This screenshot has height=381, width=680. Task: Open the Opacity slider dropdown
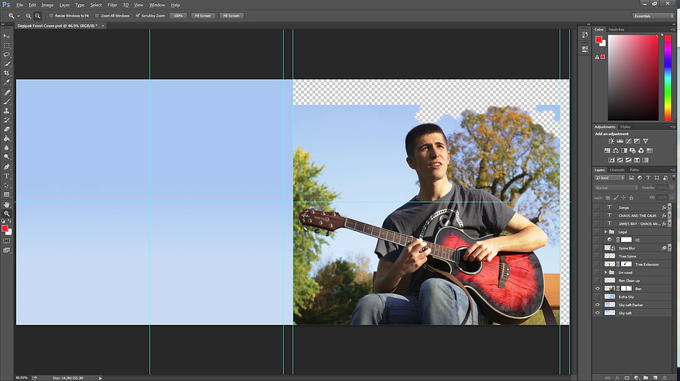[x=672, y=187]
